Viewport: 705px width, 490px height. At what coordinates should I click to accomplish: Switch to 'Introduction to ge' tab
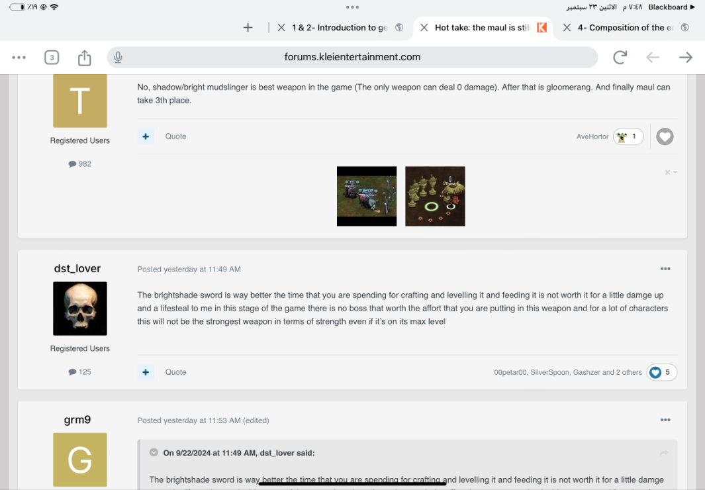[340, 27]
